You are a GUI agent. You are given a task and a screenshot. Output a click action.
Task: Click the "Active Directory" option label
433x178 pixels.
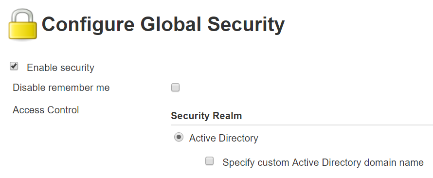coord(224,138)
